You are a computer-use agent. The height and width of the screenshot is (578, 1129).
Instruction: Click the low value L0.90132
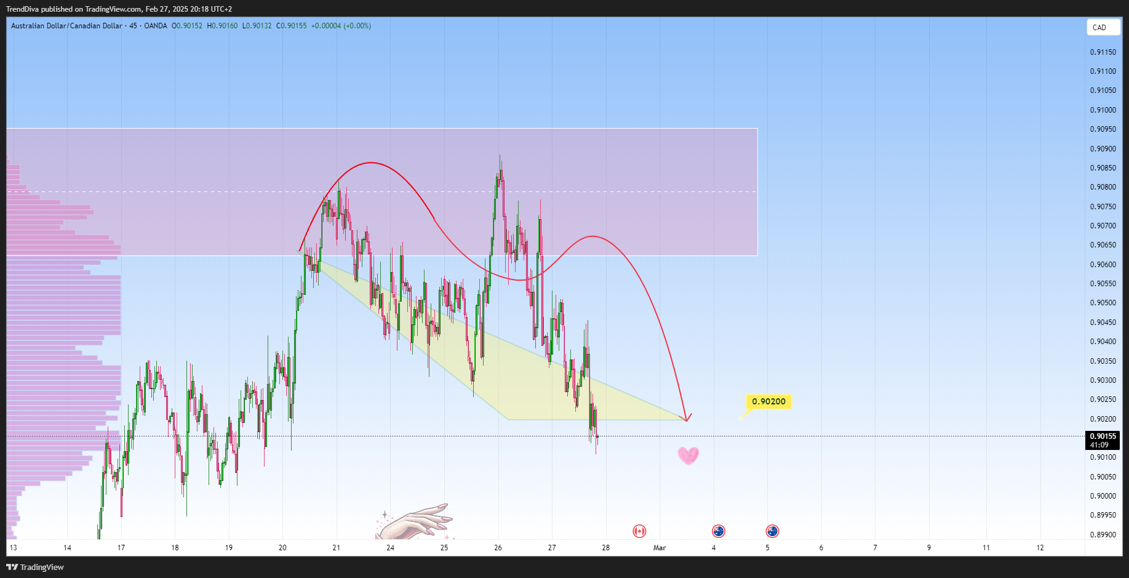[x=257, y=26]
